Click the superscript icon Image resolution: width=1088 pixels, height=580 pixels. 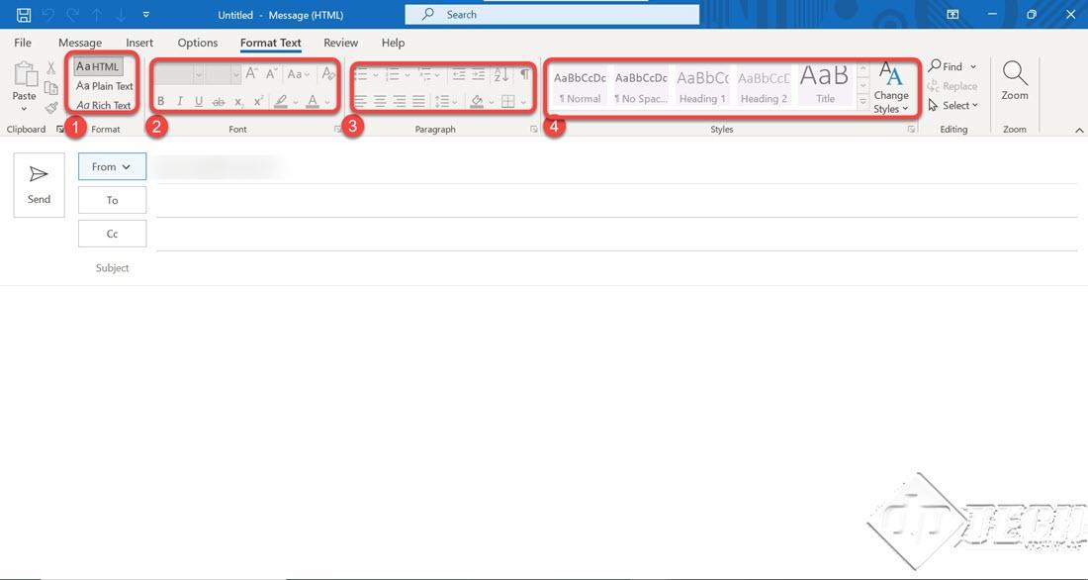pyautogui.click(x=258, y=101)
